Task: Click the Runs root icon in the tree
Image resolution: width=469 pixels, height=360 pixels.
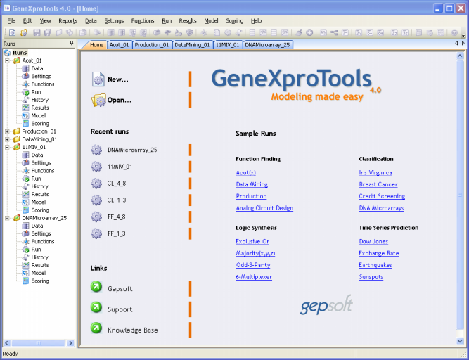Action: click(7, 53)
